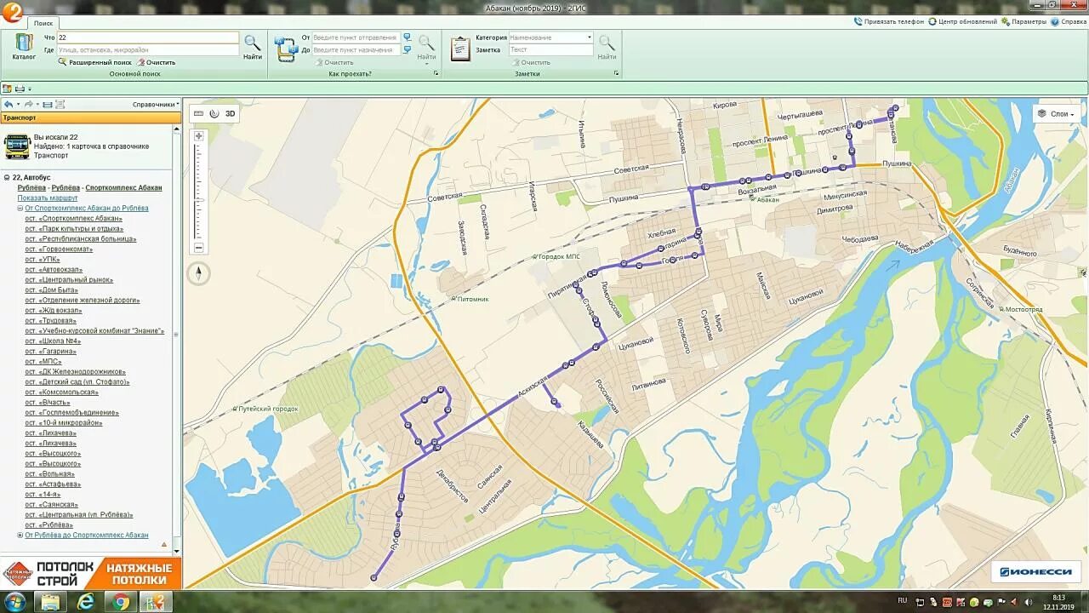Focus the Что search field
This screenshot has width=1089, height=613.
pyautogui.click(x=147, y=37)
